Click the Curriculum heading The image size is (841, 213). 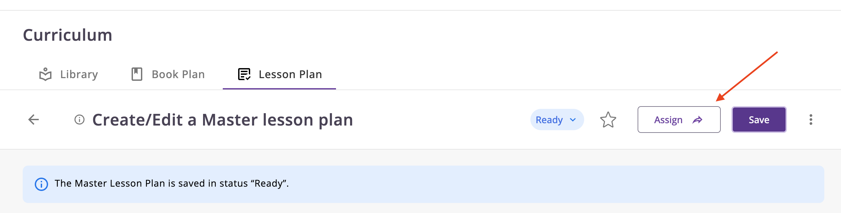pyautogui.click(x=67, y=35)
